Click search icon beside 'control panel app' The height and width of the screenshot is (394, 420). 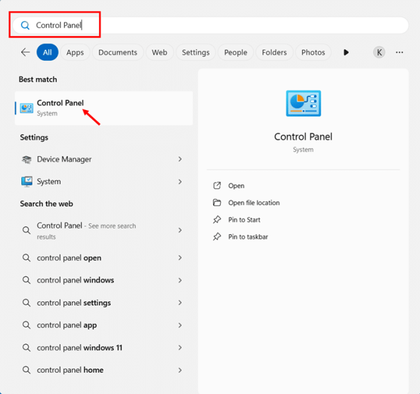click(x=26, y=325)
